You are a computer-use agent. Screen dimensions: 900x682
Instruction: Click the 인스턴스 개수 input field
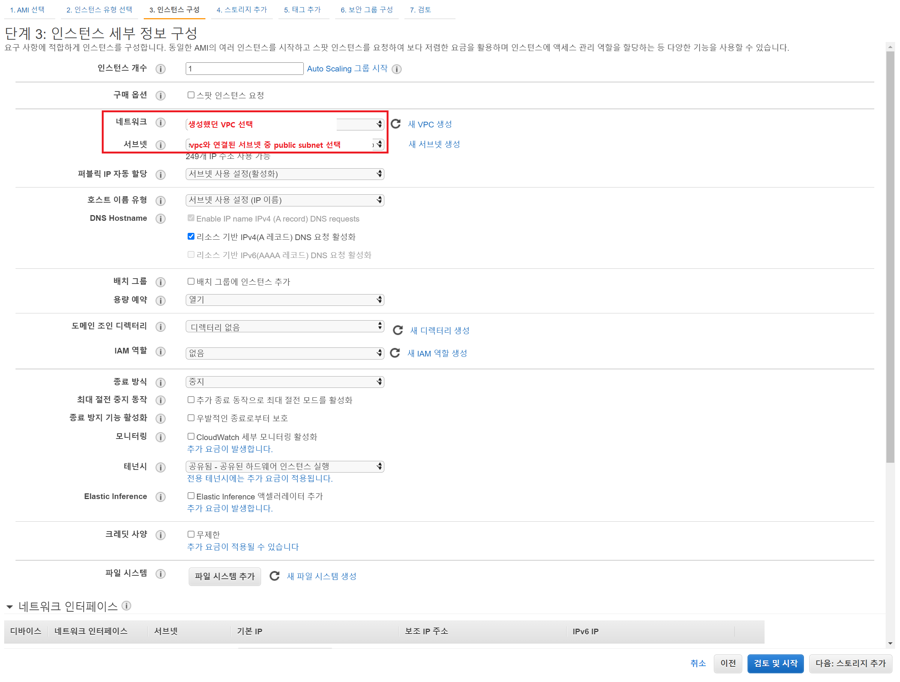coord(244,69)
